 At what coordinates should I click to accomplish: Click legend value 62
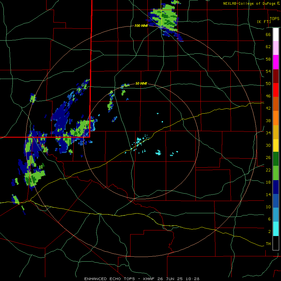click(x=268, y=47)
